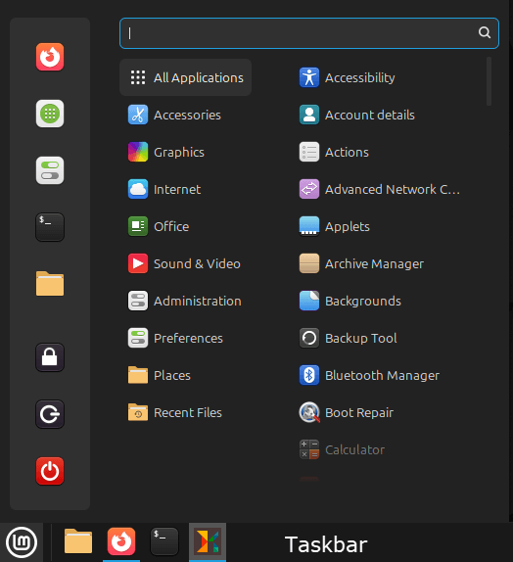
Task: Launch Boot Repair from the list
Action: tap(347, 412)
